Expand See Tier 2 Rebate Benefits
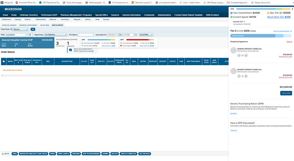The width and height of the screenshot is (294, 161). (x=282, y=31)
